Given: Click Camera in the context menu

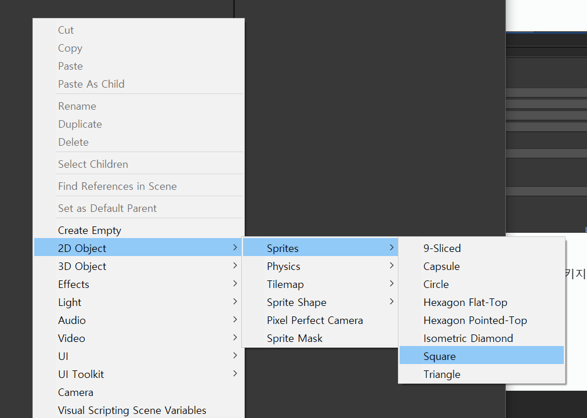Looking at the screenshot, I should 75,392.
